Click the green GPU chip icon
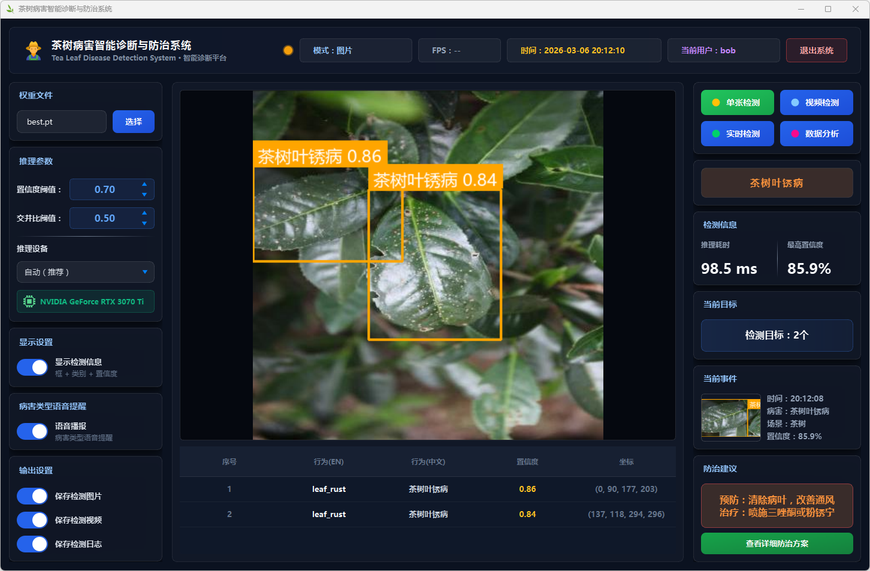This screenshot has width=870, height=571. (29, 301)
